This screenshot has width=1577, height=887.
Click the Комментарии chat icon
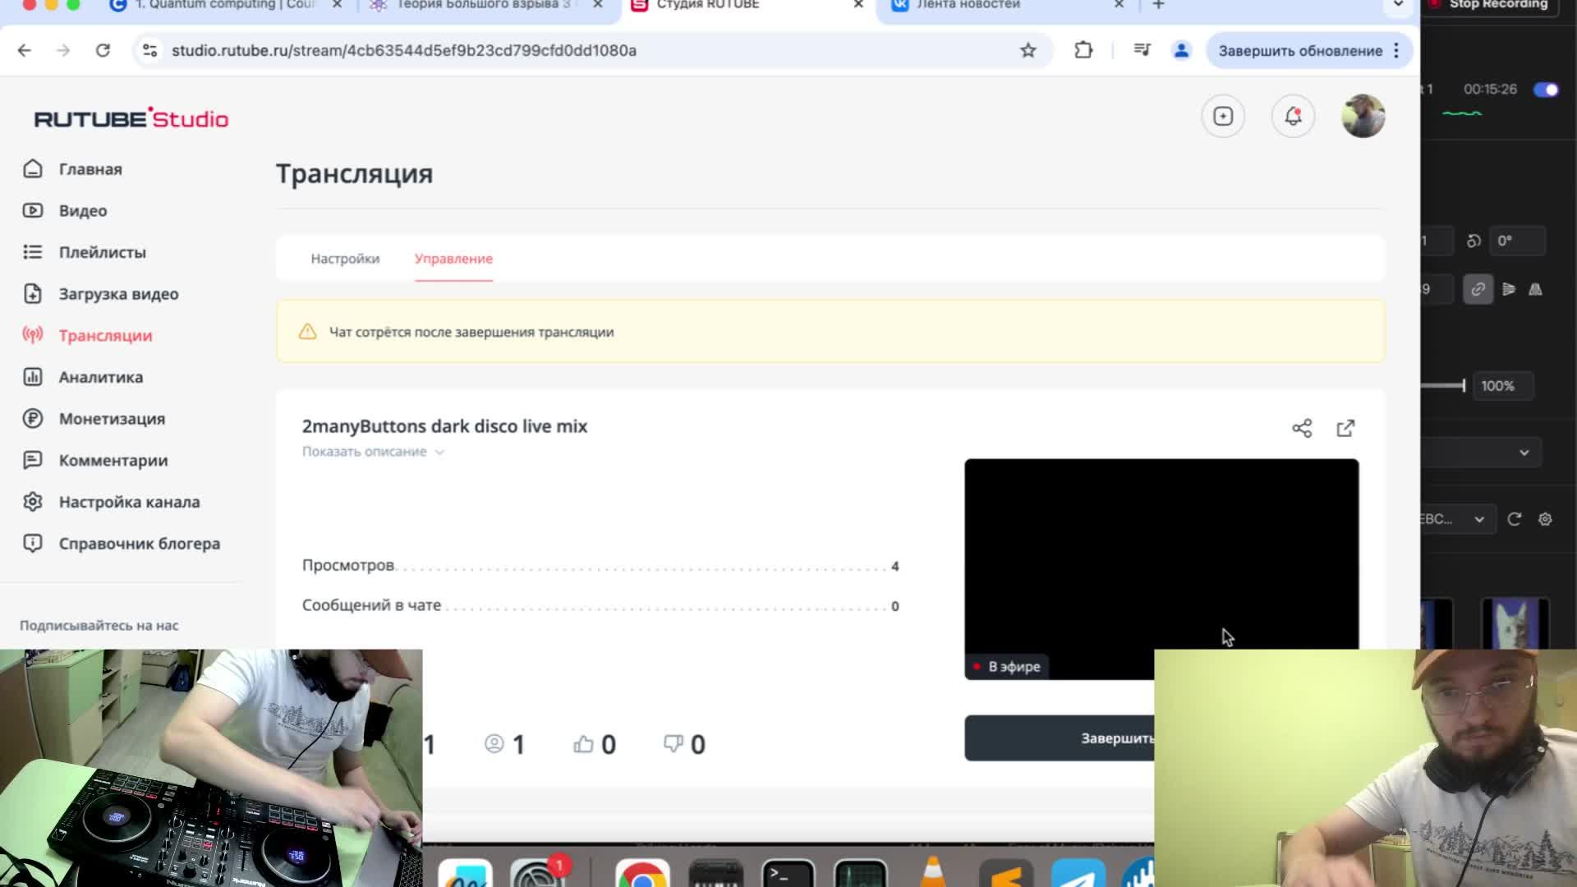coord(33,460)
